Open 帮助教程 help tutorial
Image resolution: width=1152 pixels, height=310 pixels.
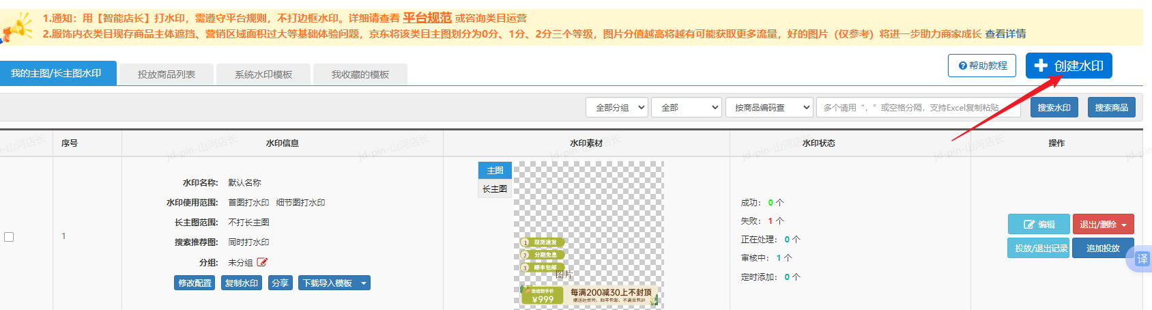981,66
